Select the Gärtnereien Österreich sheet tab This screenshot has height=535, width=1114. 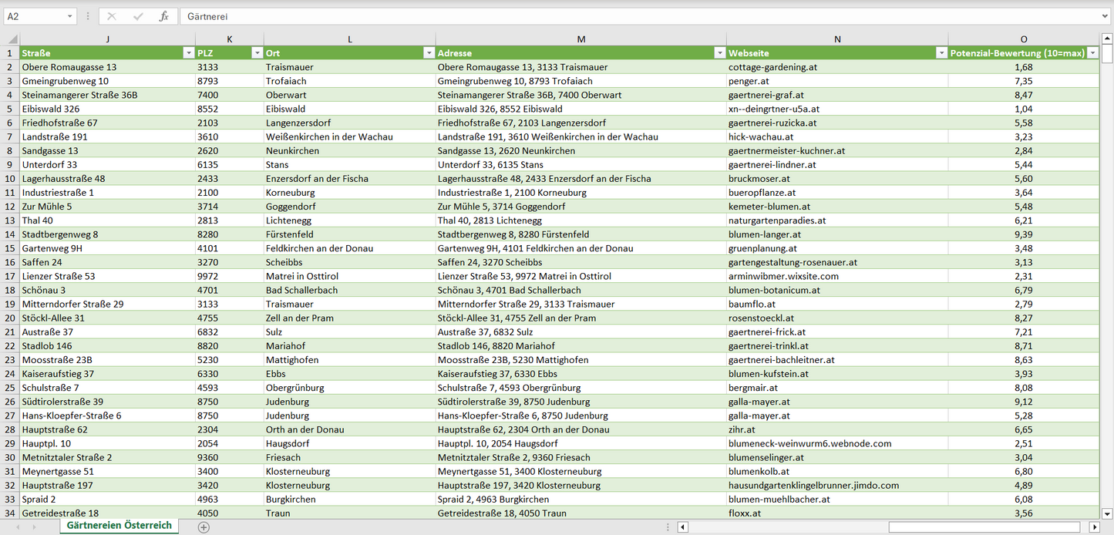(x=119, y=526)
